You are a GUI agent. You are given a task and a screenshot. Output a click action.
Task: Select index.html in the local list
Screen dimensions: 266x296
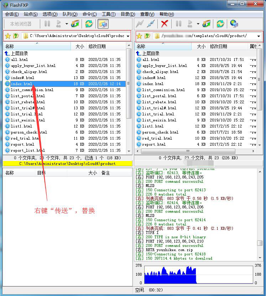click(x=21, y=84)
